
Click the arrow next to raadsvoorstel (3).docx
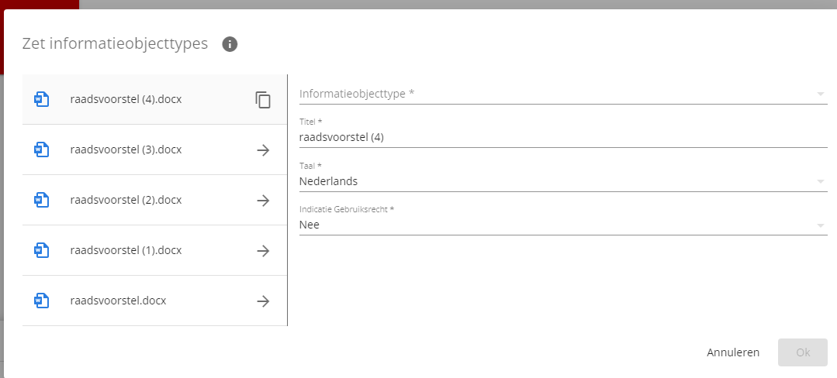tap(263, 149)
